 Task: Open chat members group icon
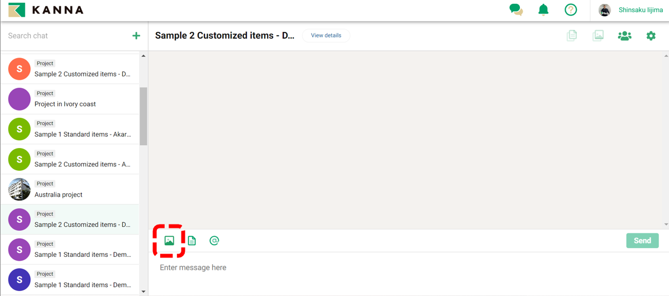624,36
